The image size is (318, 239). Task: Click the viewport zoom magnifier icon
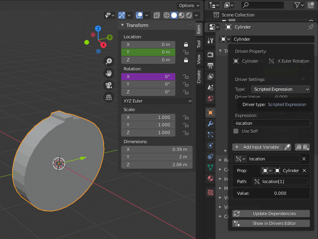tap(109, 61)
